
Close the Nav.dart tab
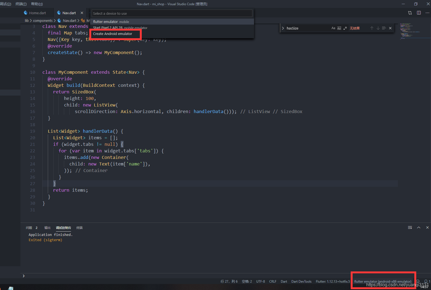[82, 13]
